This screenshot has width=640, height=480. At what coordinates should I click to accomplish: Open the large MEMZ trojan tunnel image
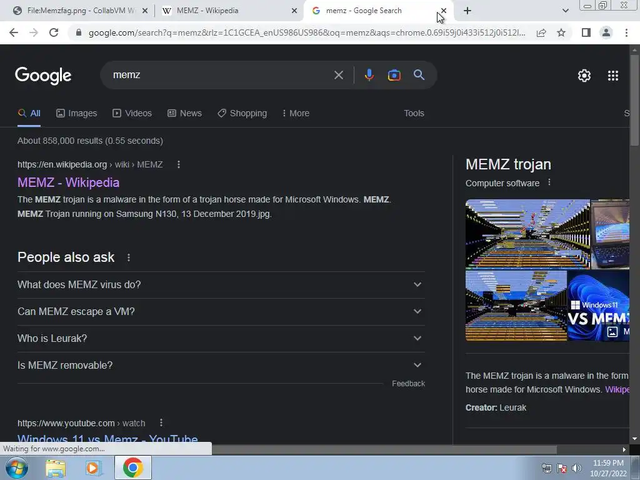click(x=527, y=234)
